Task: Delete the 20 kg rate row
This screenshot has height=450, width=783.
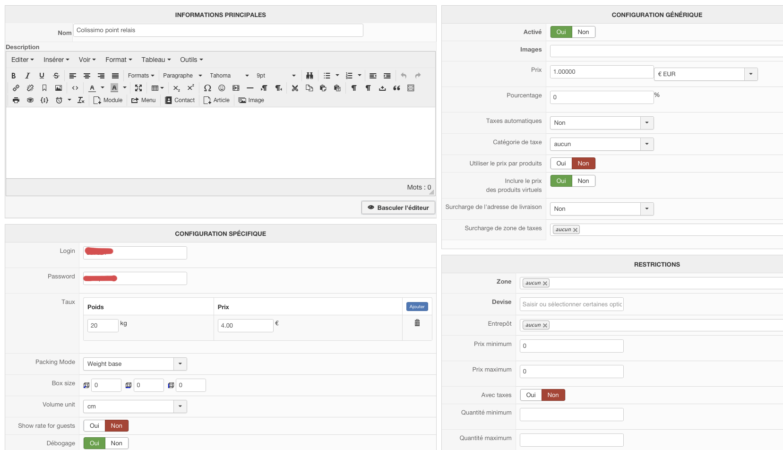Action: 417,323
